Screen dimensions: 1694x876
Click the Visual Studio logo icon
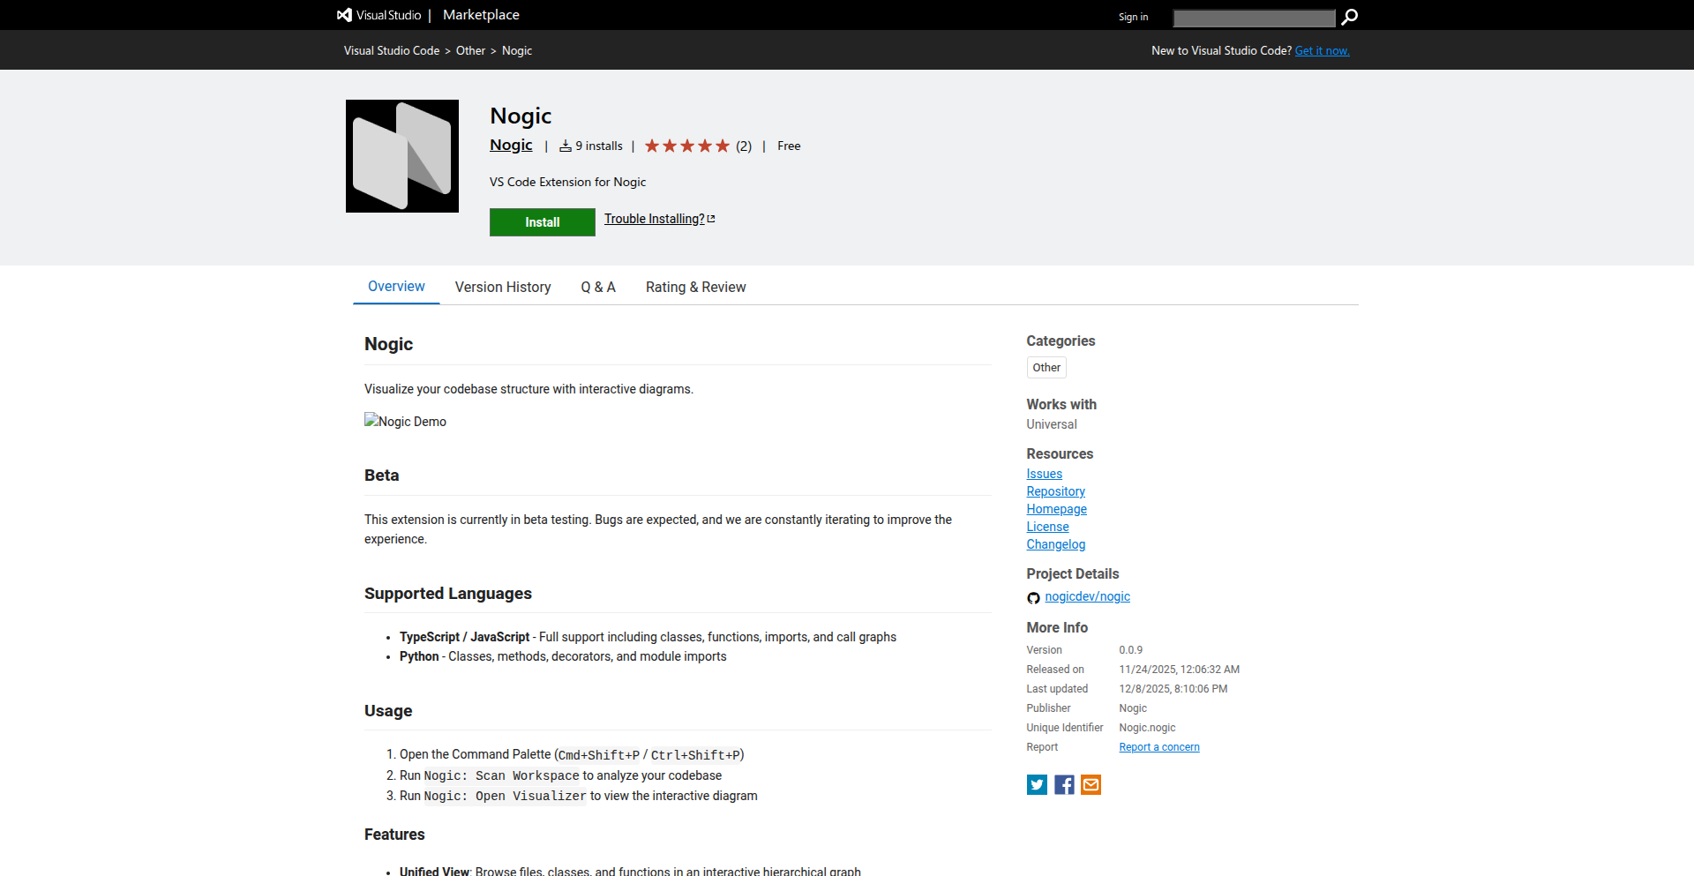[344, 15]
